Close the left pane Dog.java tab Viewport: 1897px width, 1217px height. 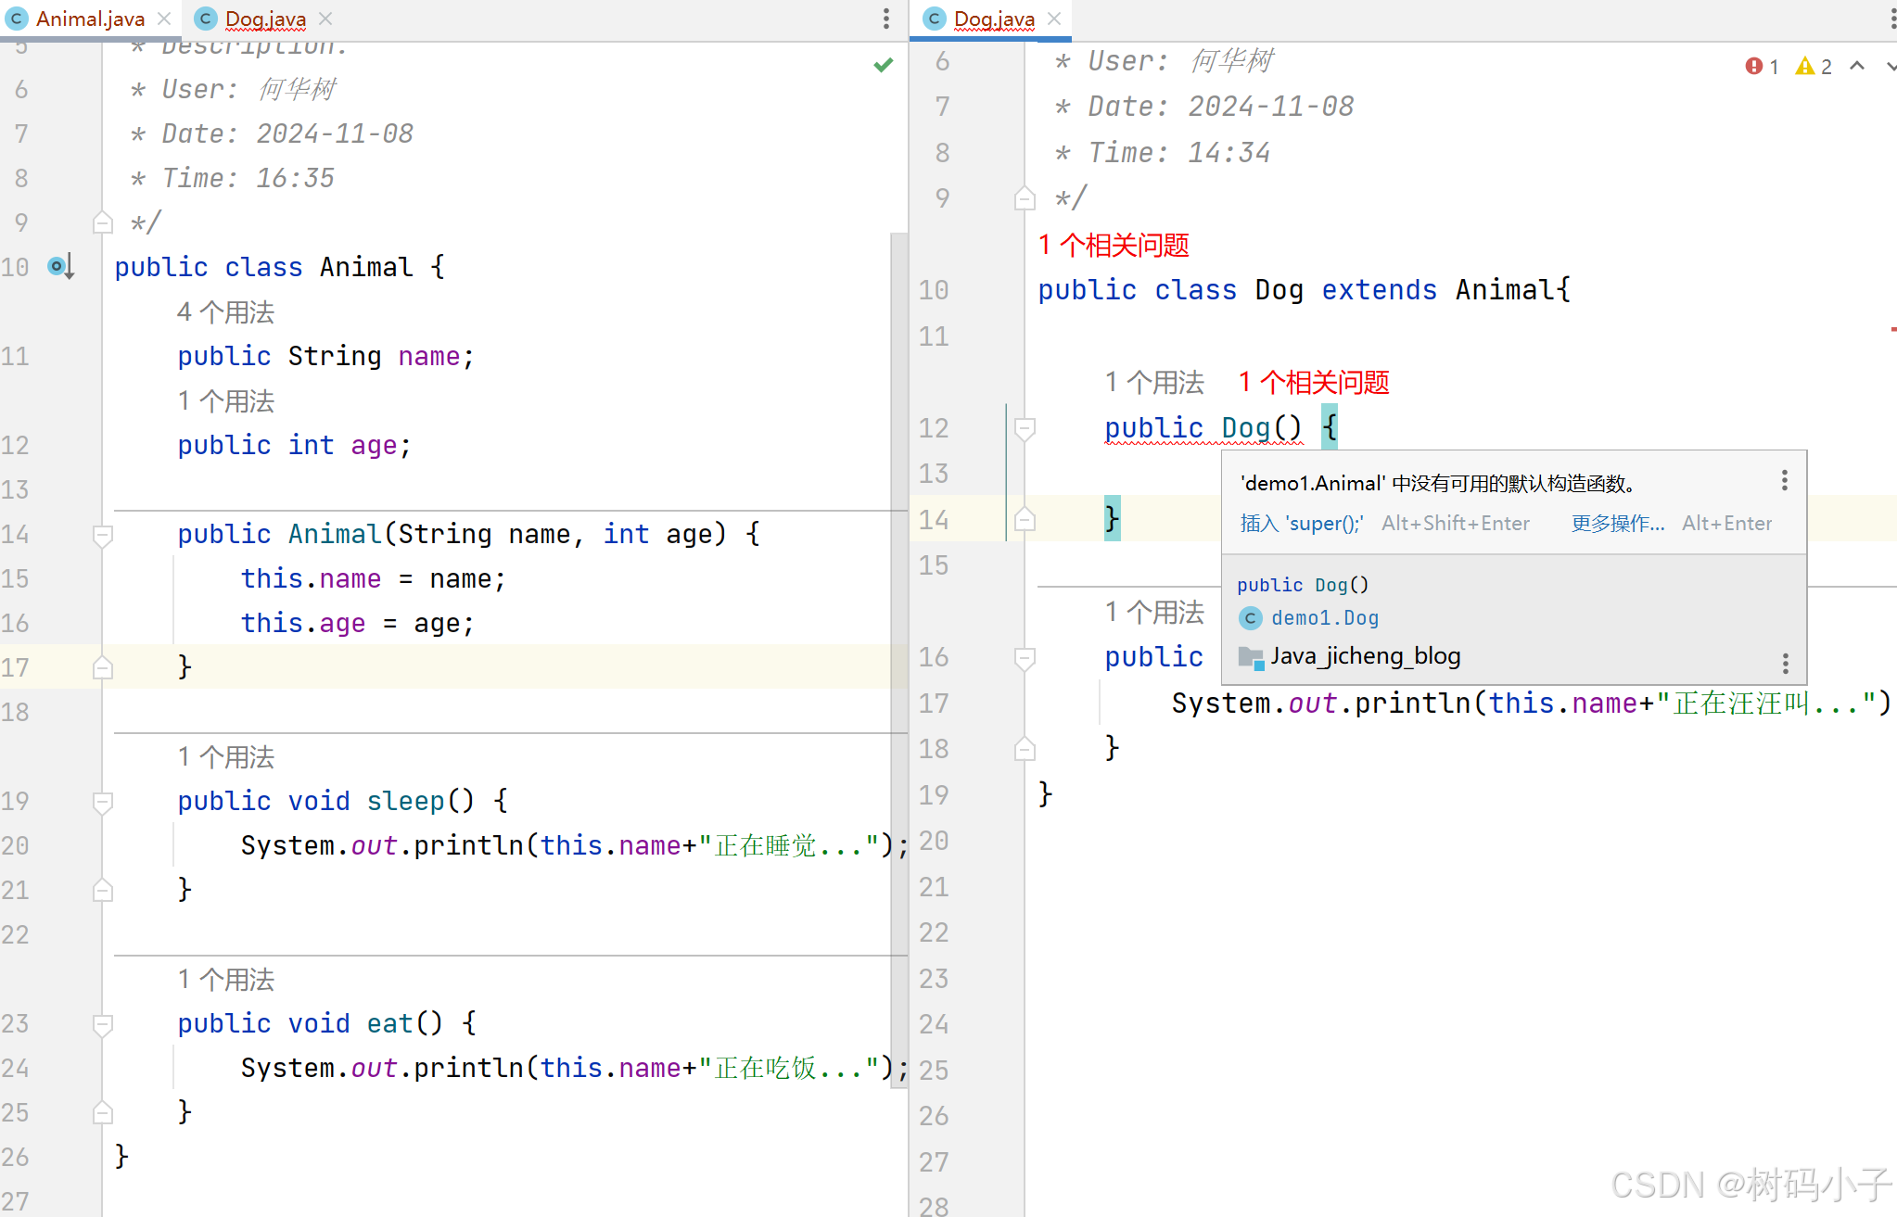pyautogui.click(x=325, y=19)
